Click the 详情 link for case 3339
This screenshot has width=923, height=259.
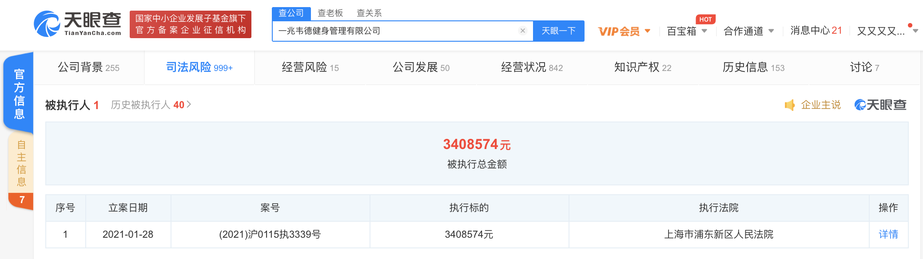click(x=888, y=234)
